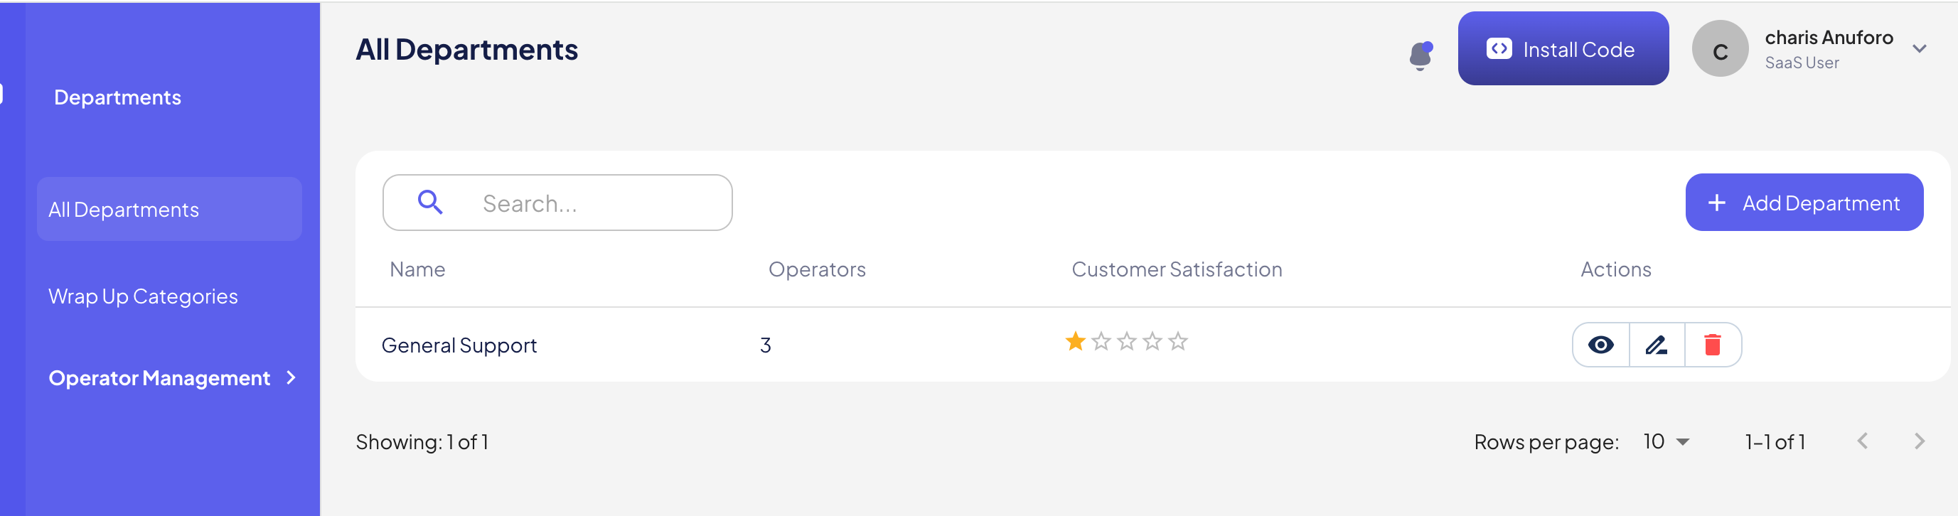Click the Customer Satisfaction column header
1958x516 pixels.
[x=1176, y=269]
